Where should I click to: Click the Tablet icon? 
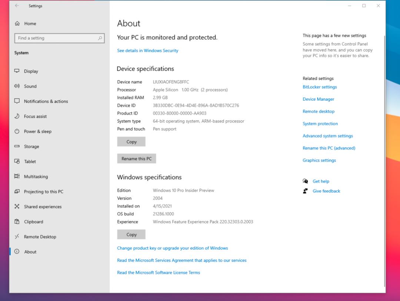coord(17,161)
